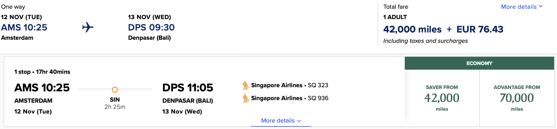The image size is (557, 129).
Task: Click the Singapore Airlines logo beside SQ 323
Action: [x=246, y=85]
